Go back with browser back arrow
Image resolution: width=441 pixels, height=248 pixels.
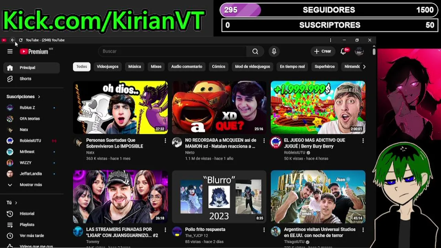(13, 40)
